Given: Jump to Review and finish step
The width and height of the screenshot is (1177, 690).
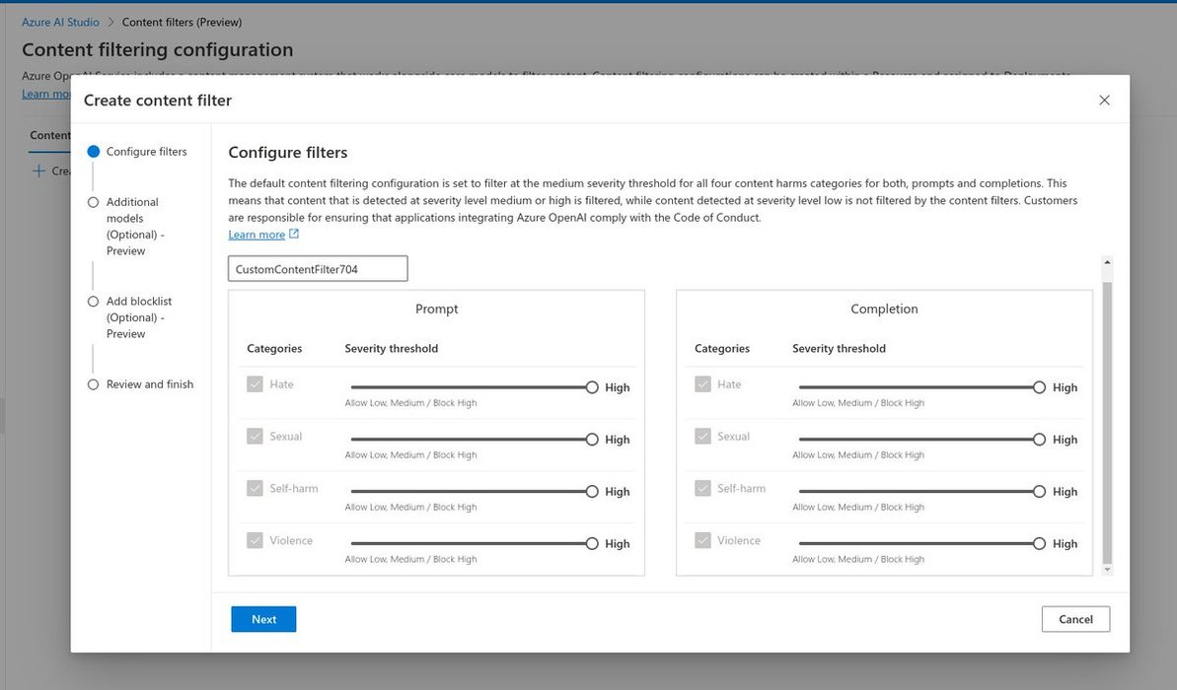Looking at the screenshot, I should pyautogui.click(x=149, y=384).
